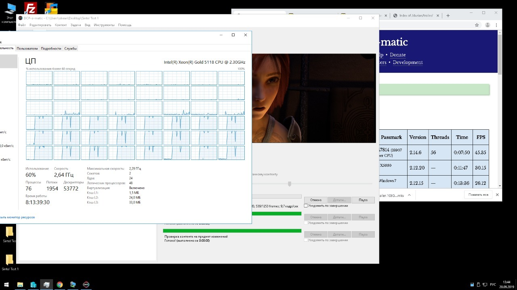This screenshot has height=290, width=517.
Task: Open a new Chrome tab
Action: [448, 16]
